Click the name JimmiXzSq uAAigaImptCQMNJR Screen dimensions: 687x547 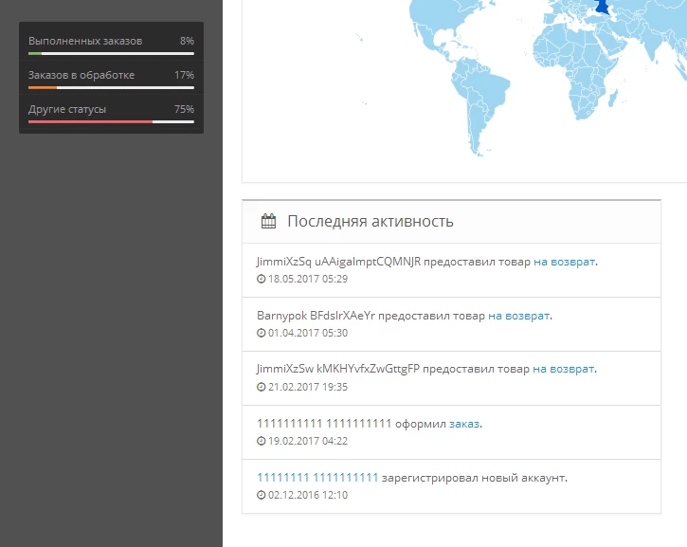click(338, 262)
